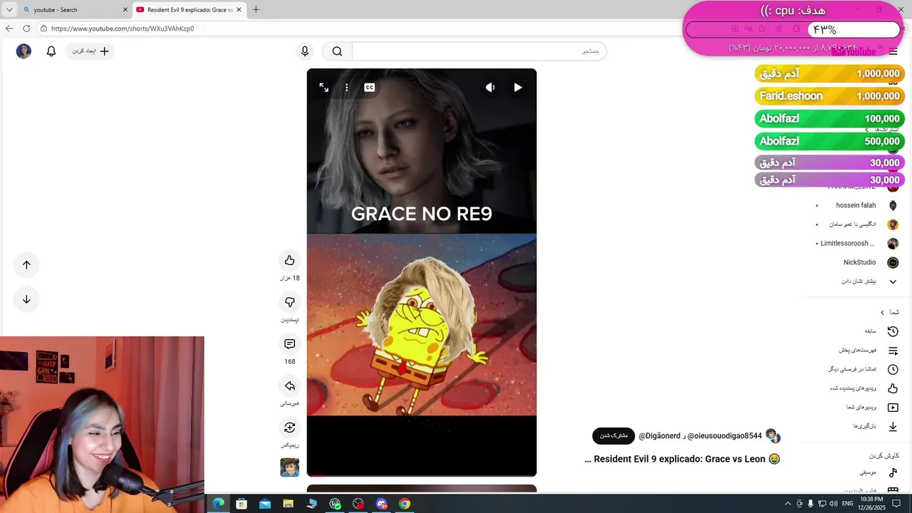Click the Abolfazl 500,000 donation banner
Viewport: 912px width, 513px height.
click(x=829, y=141)
